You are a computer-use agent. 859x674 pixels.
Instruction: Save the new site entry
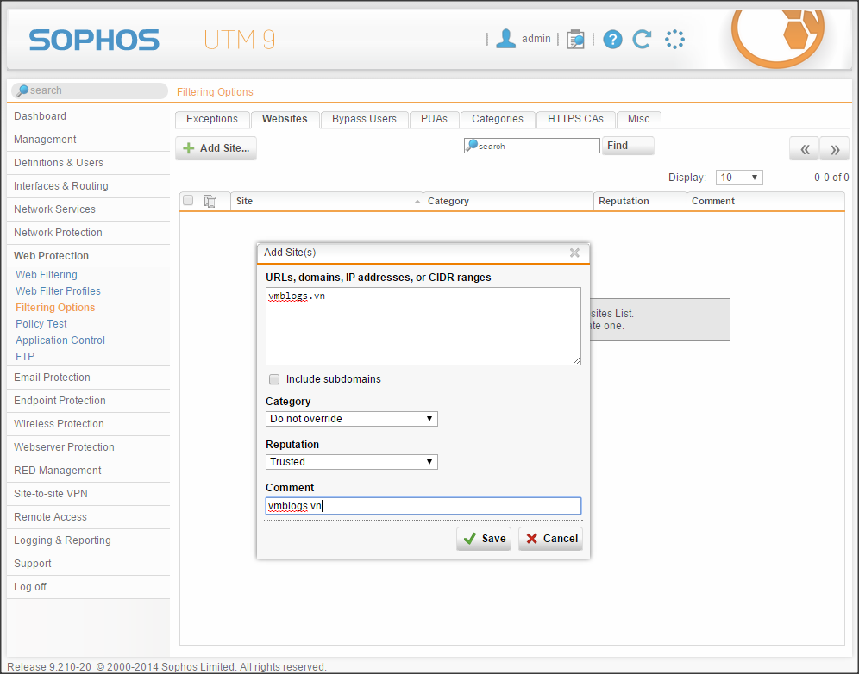click(x=484, y=539)
